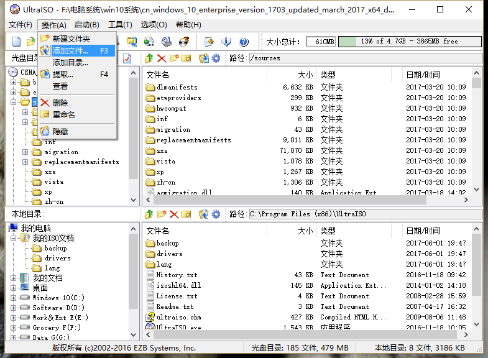Choose 添加文件... from the 操作 menu
Screen dimensions: 488x358
(x=70, y=51)
